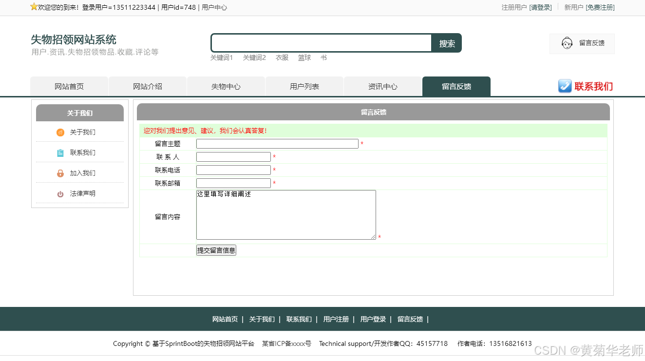Open the 资讯中心 tab
This screenshot has height=361, width=645.
tap(383, 87)
